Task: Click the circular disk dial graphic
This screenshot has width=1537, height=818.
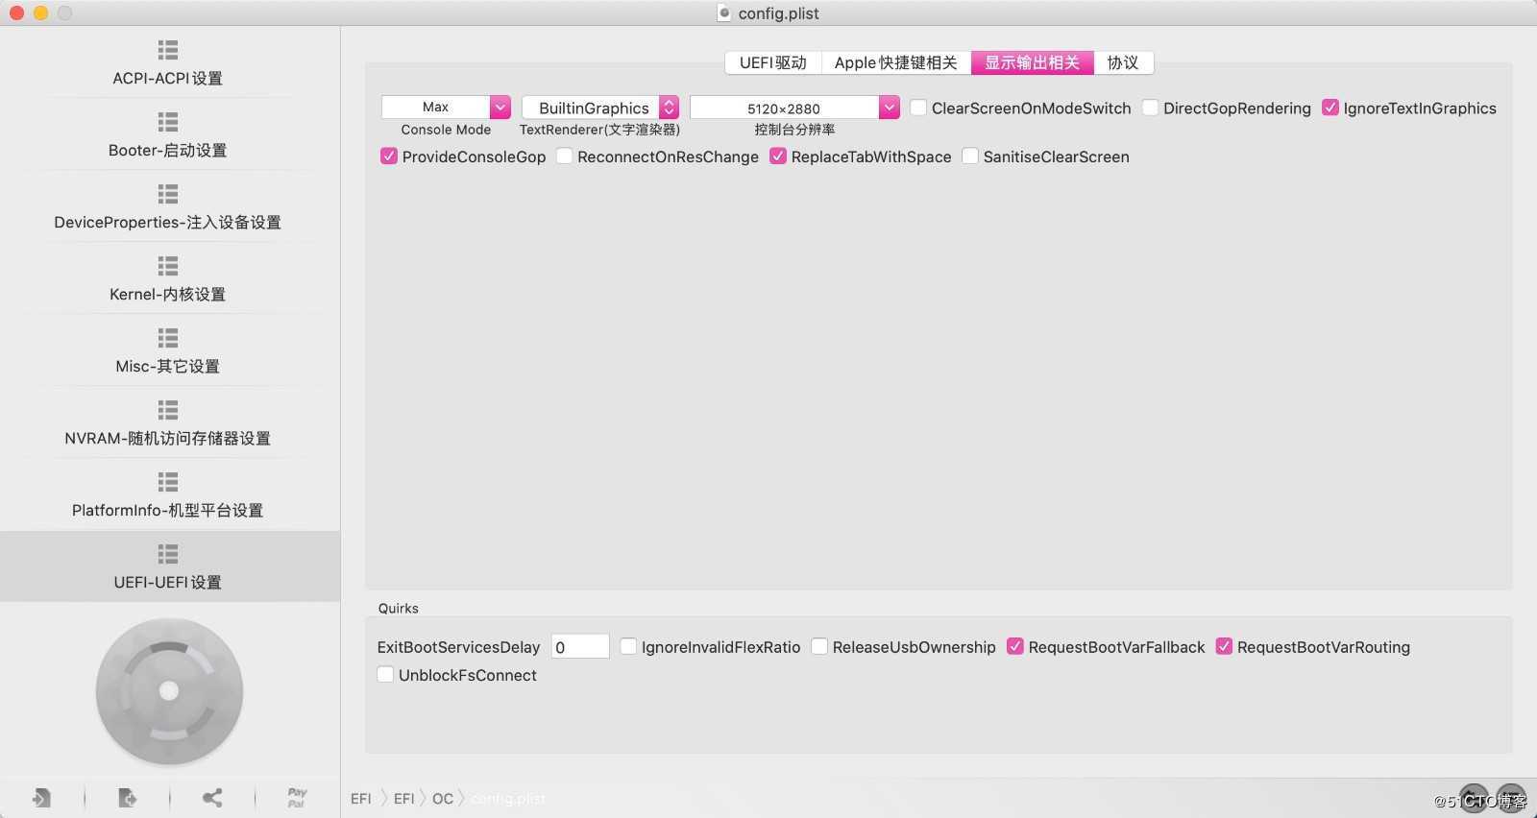Action: click(169, 691)
